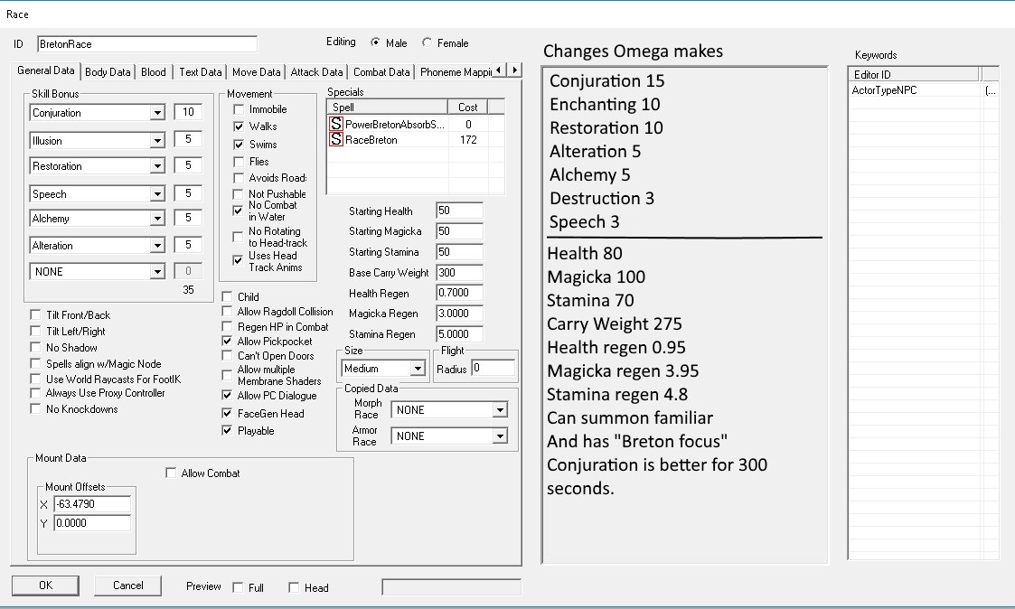
Task: Enable the Full preview checkbox
Action: pyautogui.click(x=238, y=587)
